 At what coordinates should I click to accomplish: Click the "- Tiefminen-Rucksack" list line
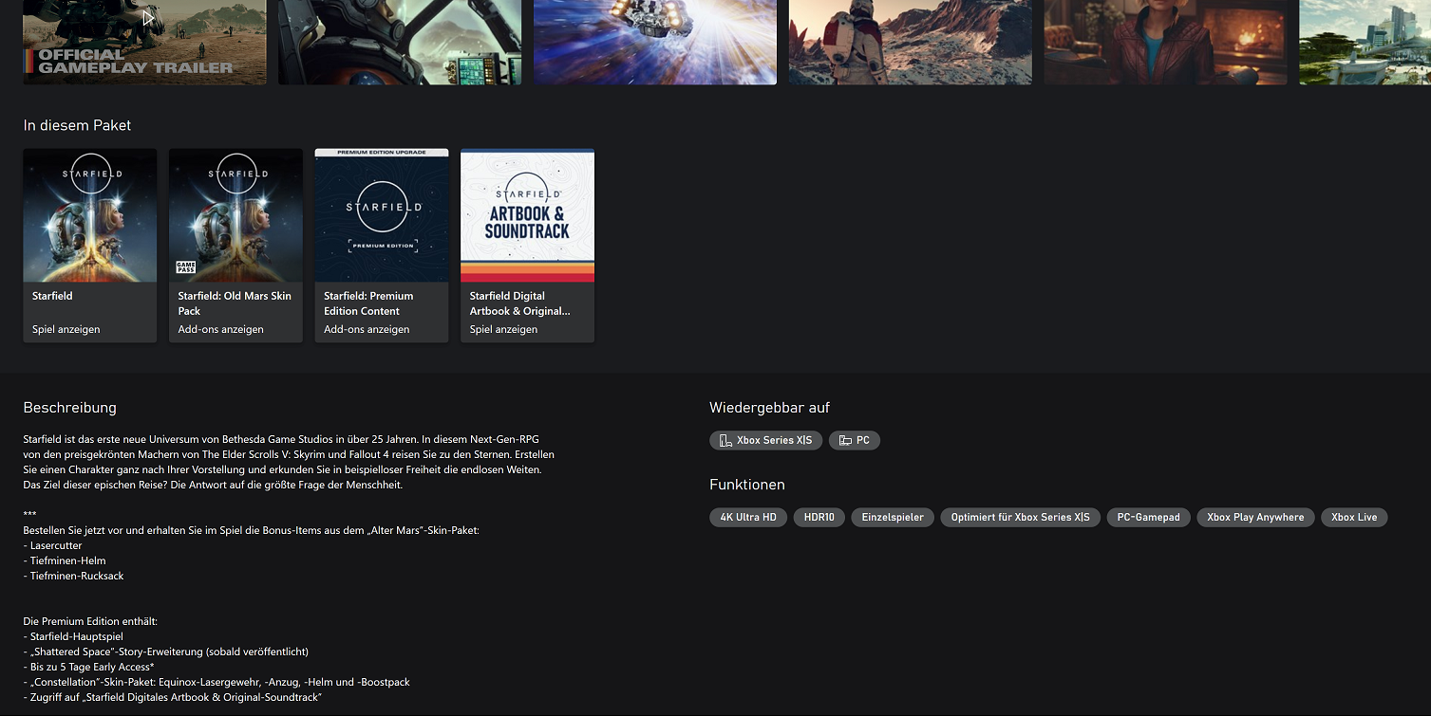(74, 577)
